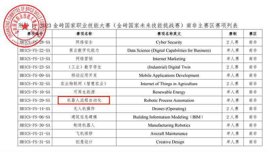Select the Renewable Energy cell
Screen dimensions: 268x152
pyautogui.click(x=169, y=92)
